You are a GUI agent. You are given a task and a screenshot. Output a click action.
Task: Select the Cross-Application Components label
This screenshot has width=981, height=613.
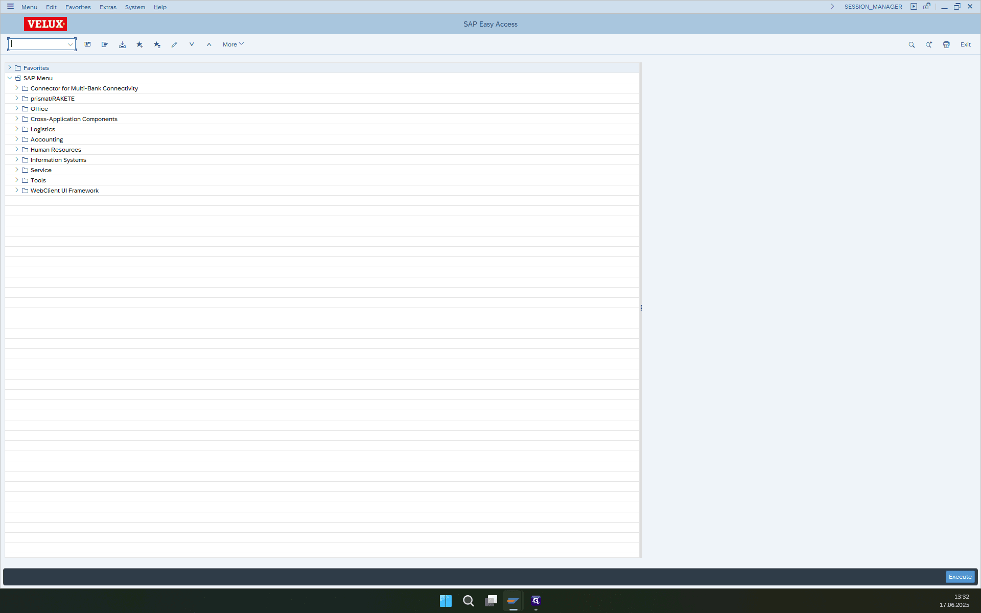click(74, 119)
